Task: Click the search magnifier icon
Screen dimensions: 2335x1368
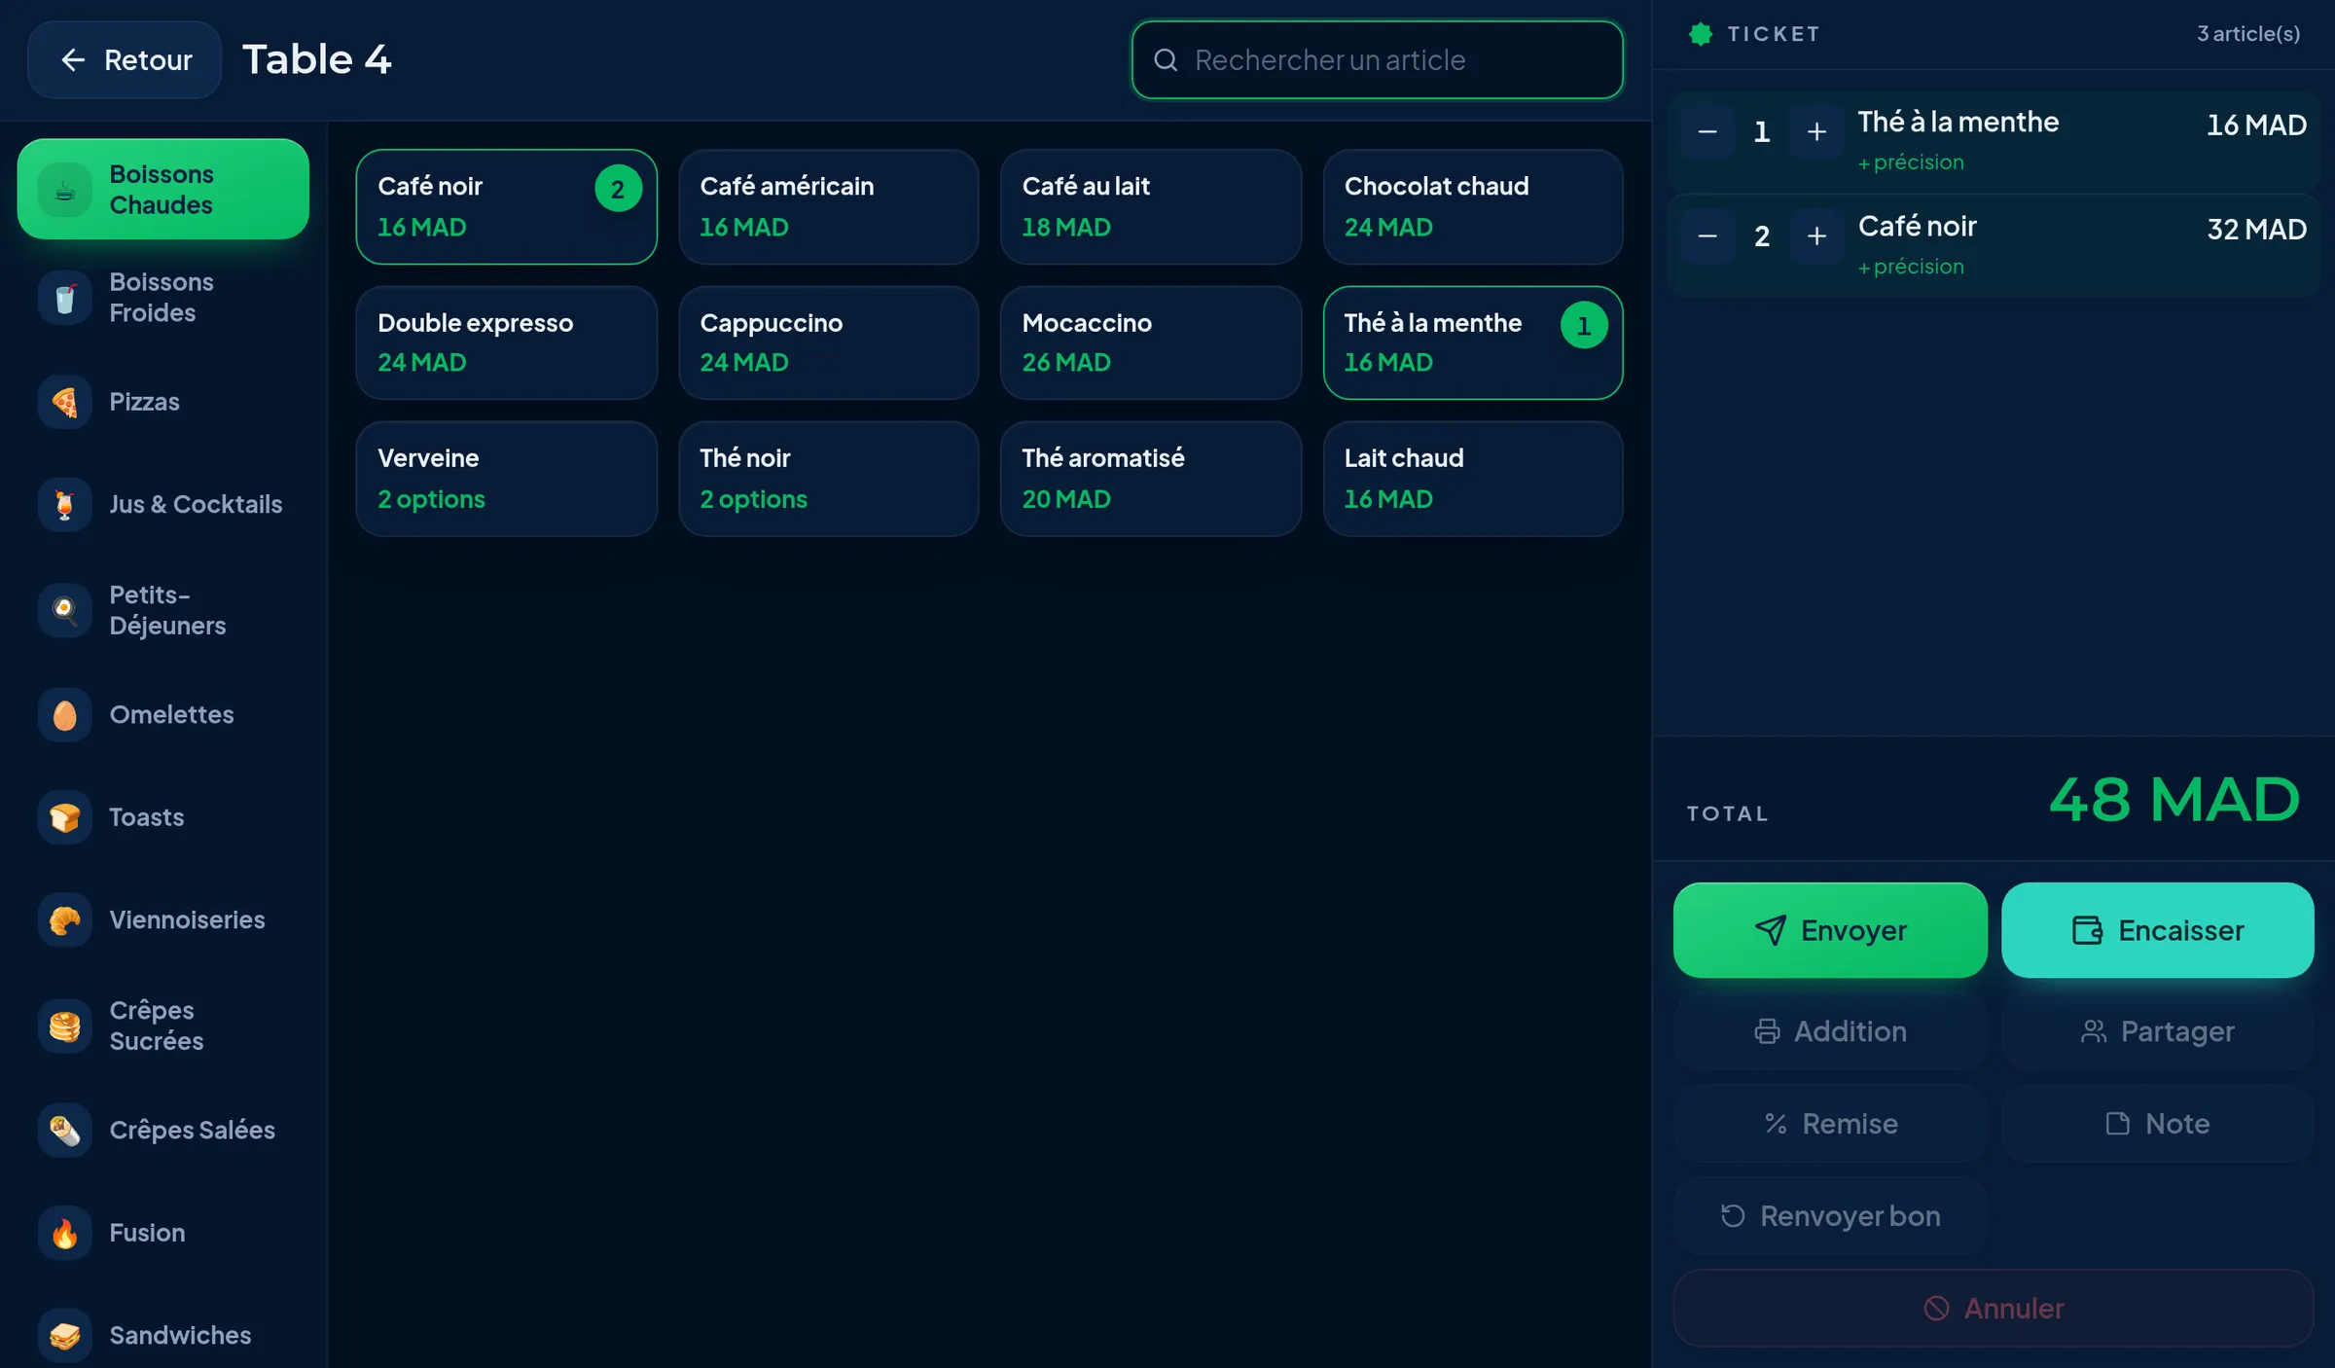Action: pos(1166,60)
